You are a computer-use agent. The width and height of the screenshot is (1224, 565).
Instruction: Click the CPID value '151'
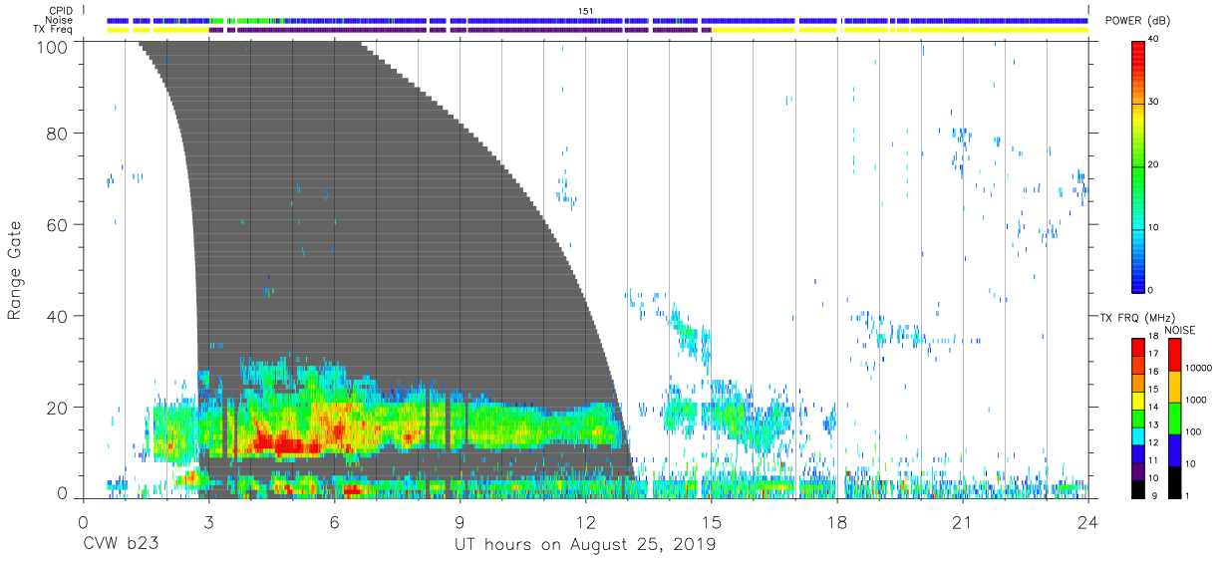(585, 10)
